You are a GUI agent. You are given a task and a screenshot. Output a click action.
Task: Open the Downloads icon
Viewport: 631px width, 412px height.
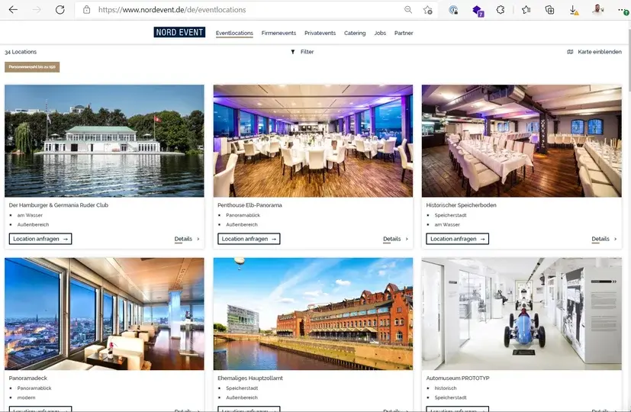tap(574, 10)
